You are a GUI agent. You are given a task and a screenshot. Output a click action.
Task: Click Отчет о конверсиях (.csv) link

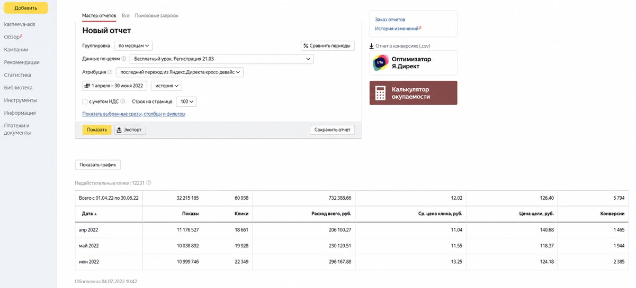(x=403, y=46)
